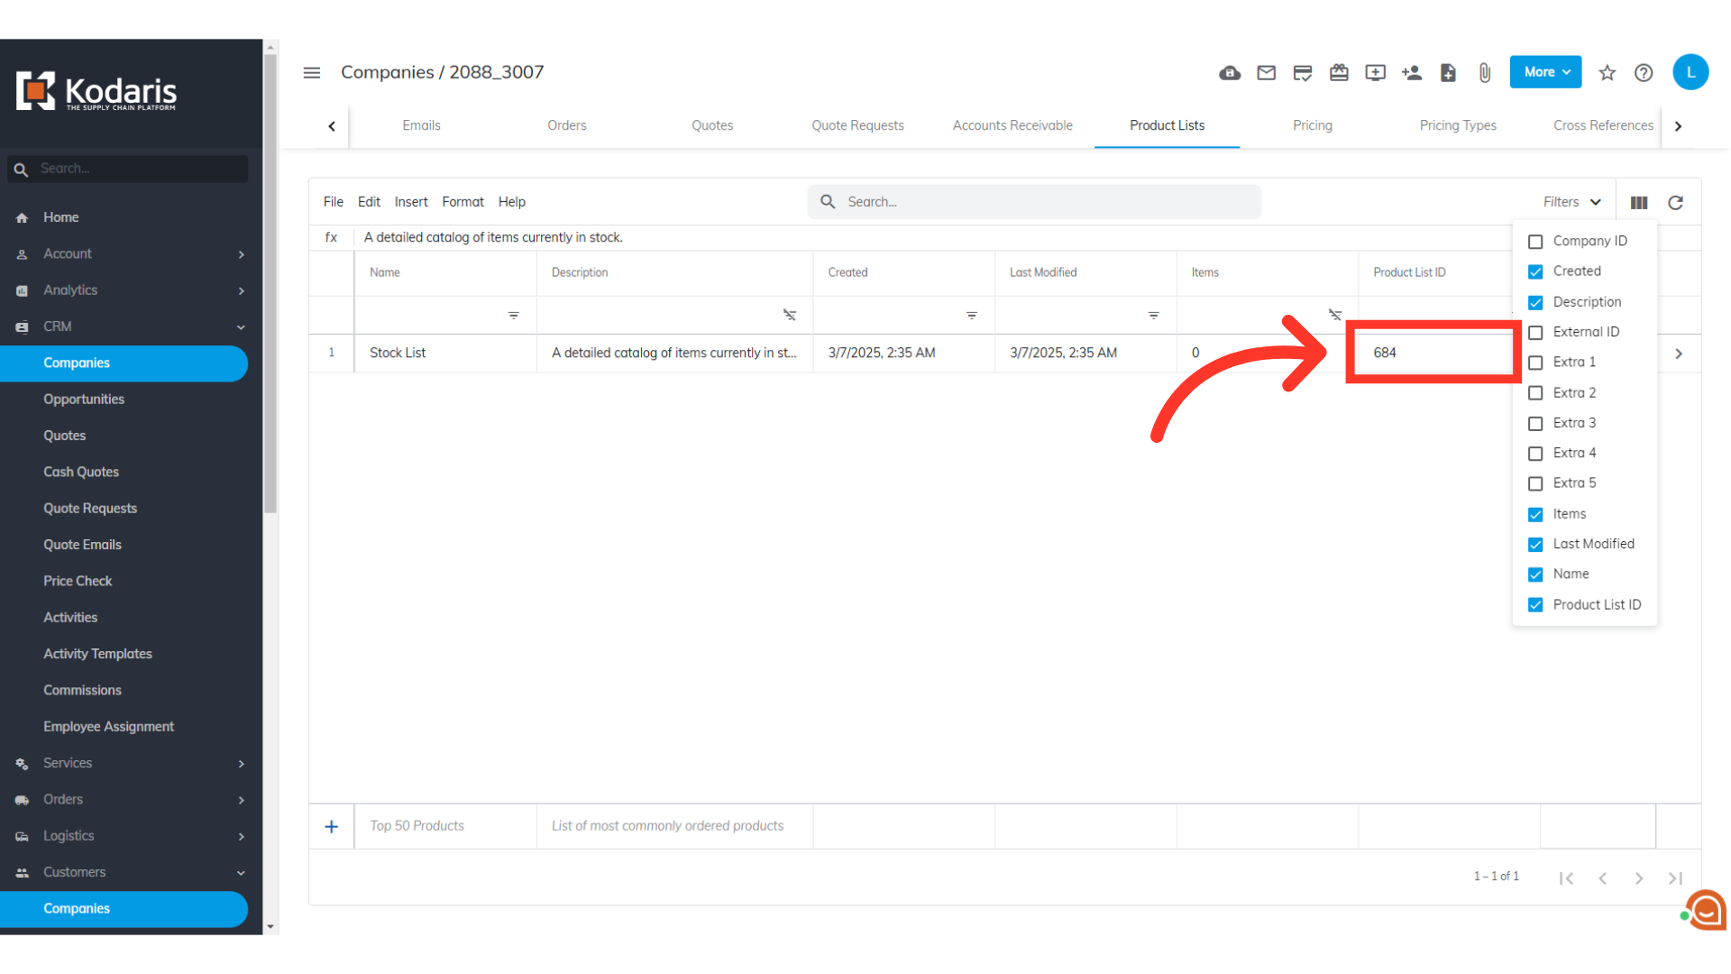Viewport: 1731px width, 974px height.
Task: Open the help question mark icon
Action: tap(1644, 73)
